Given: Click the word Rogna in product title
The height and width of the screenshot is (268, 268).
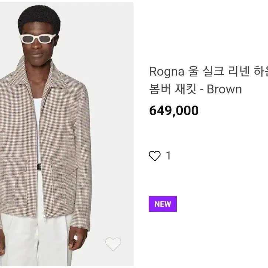Looking at the screenshot, I should (166, 72).
